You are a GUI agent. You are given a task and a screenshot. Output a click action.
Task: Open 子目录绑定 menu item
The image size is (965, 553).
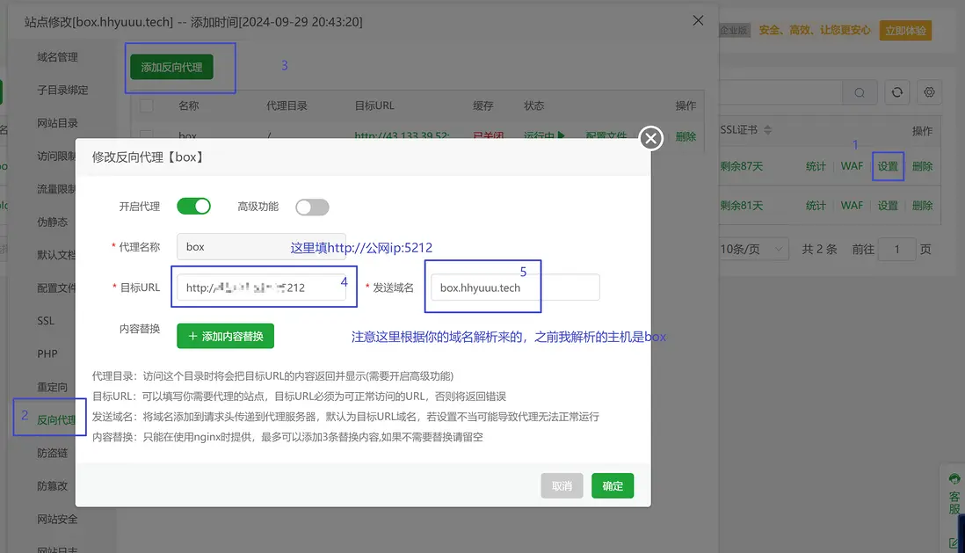(x=62, y=90)
